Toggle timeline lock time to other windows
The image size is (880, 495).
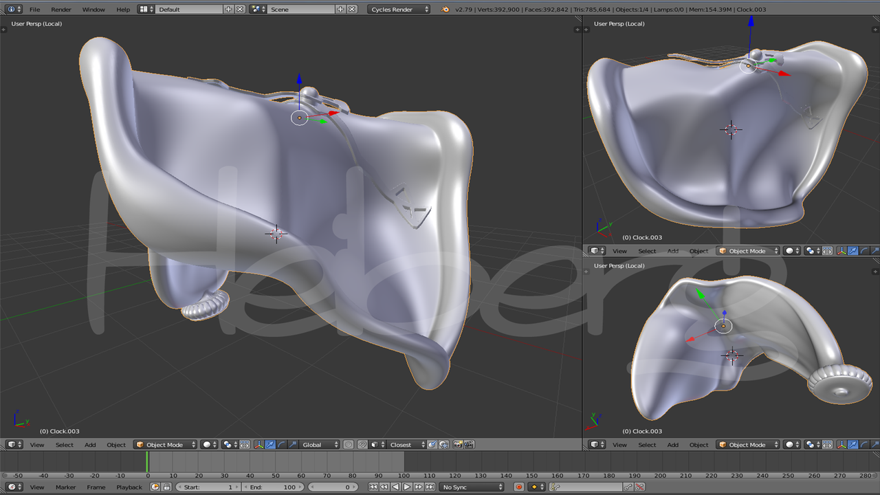point(166,487)
